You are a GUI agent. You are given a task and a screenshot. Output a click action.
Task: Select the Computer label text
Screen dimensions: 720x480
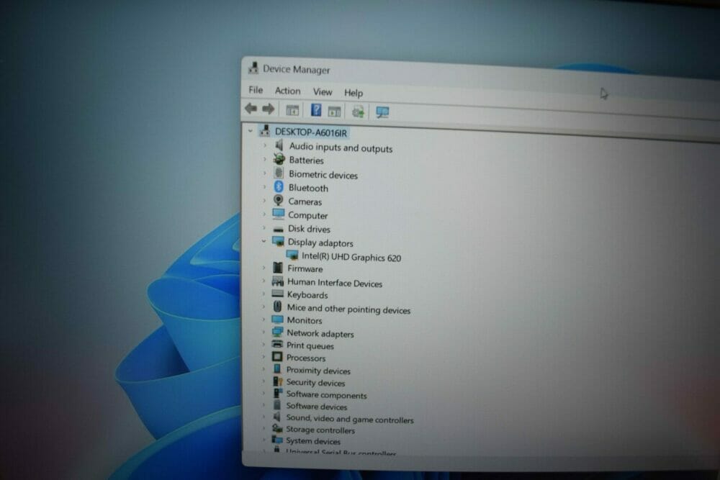[307, 215]
